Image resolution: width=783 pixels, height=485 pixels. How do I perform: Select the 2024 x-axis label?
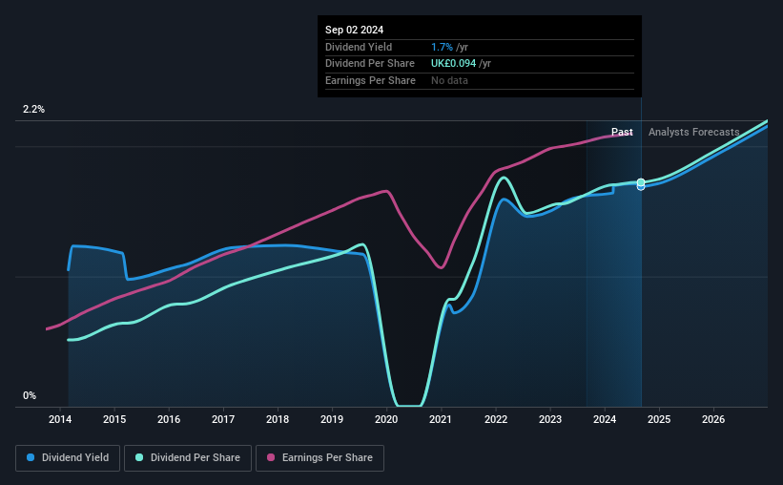coord(605,419)
